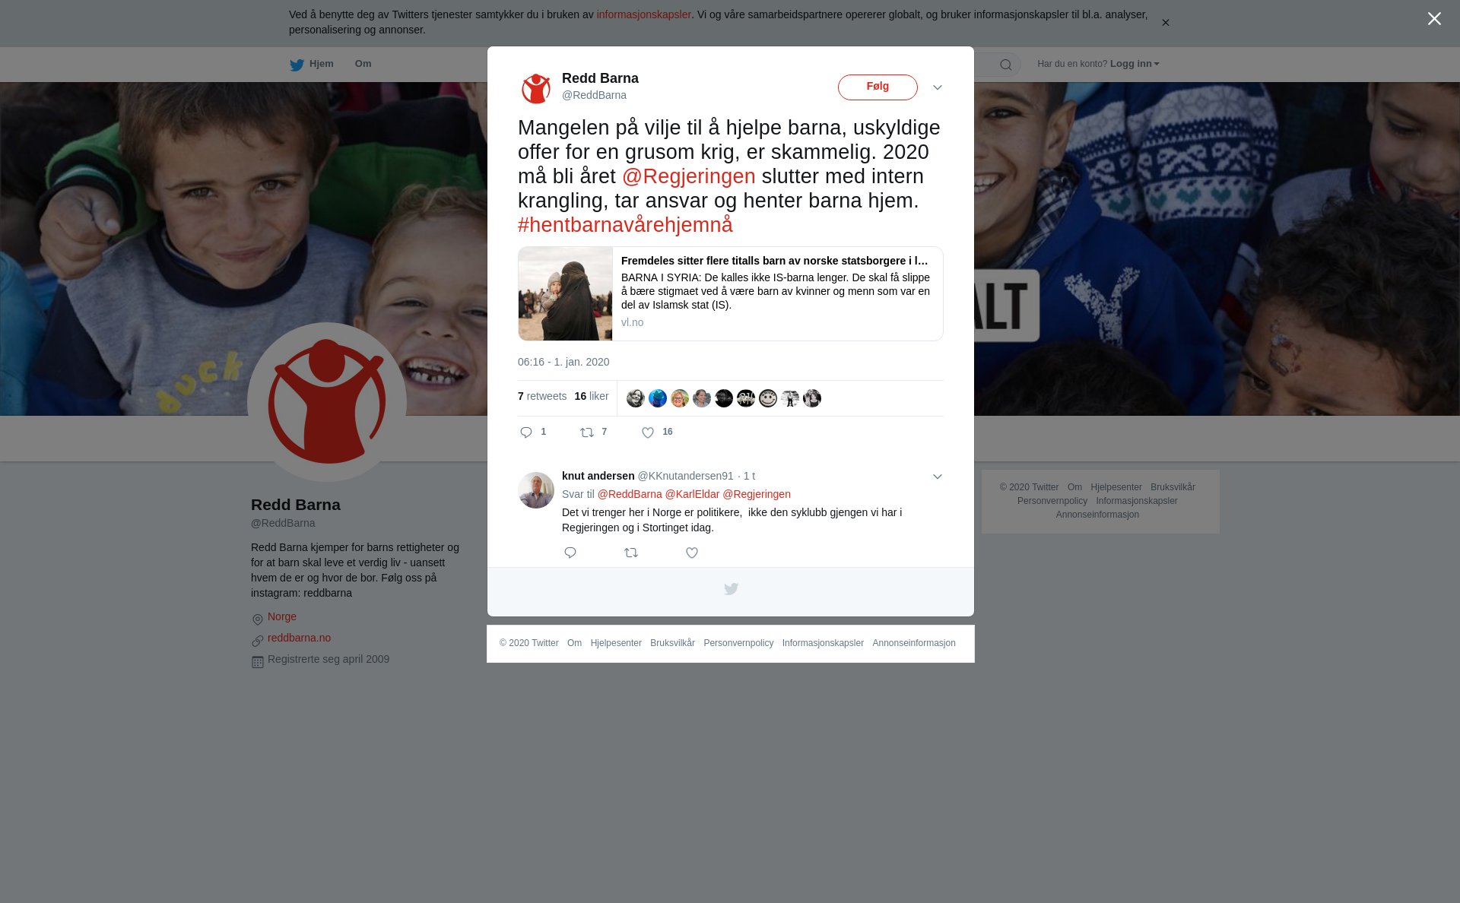Open the reddbarna.no website link

pyautogui.click(x=299, y=638)
